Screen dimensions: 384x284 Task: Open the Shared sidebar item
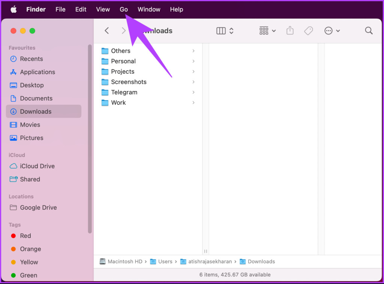[43, 179]
